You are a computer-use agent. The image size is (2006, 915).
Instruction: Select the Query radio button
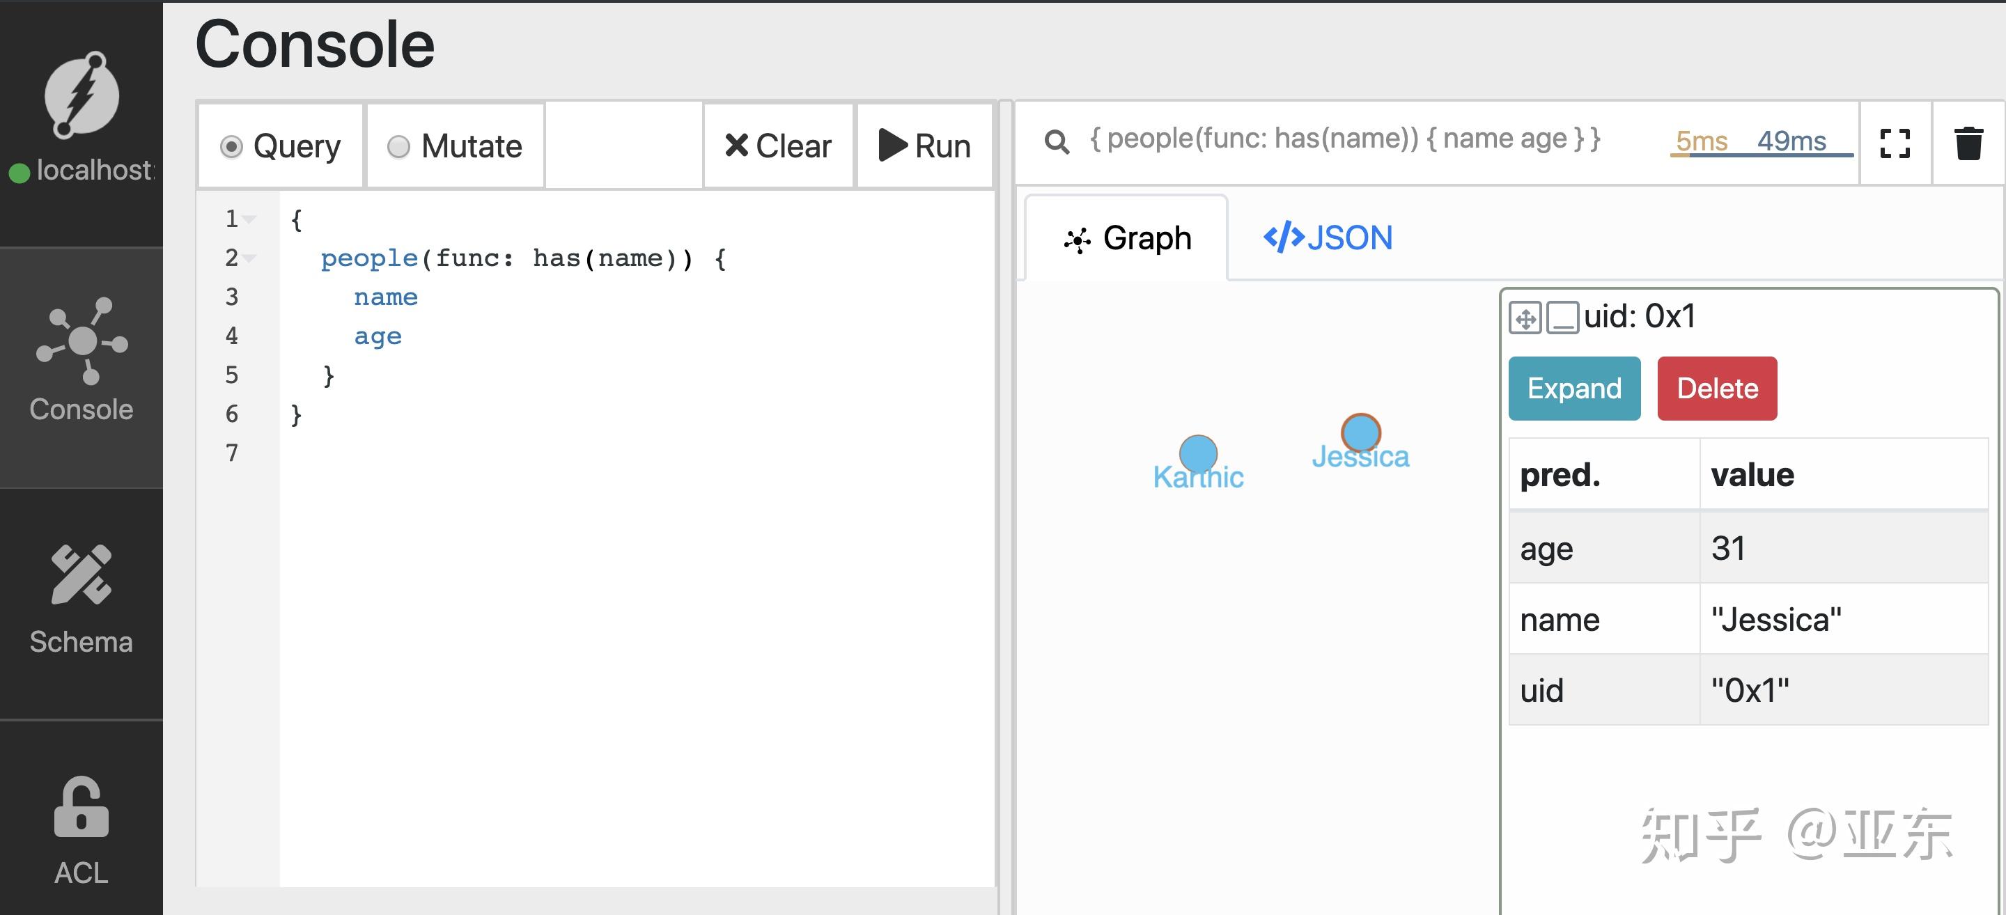click(x=231, y=146)
